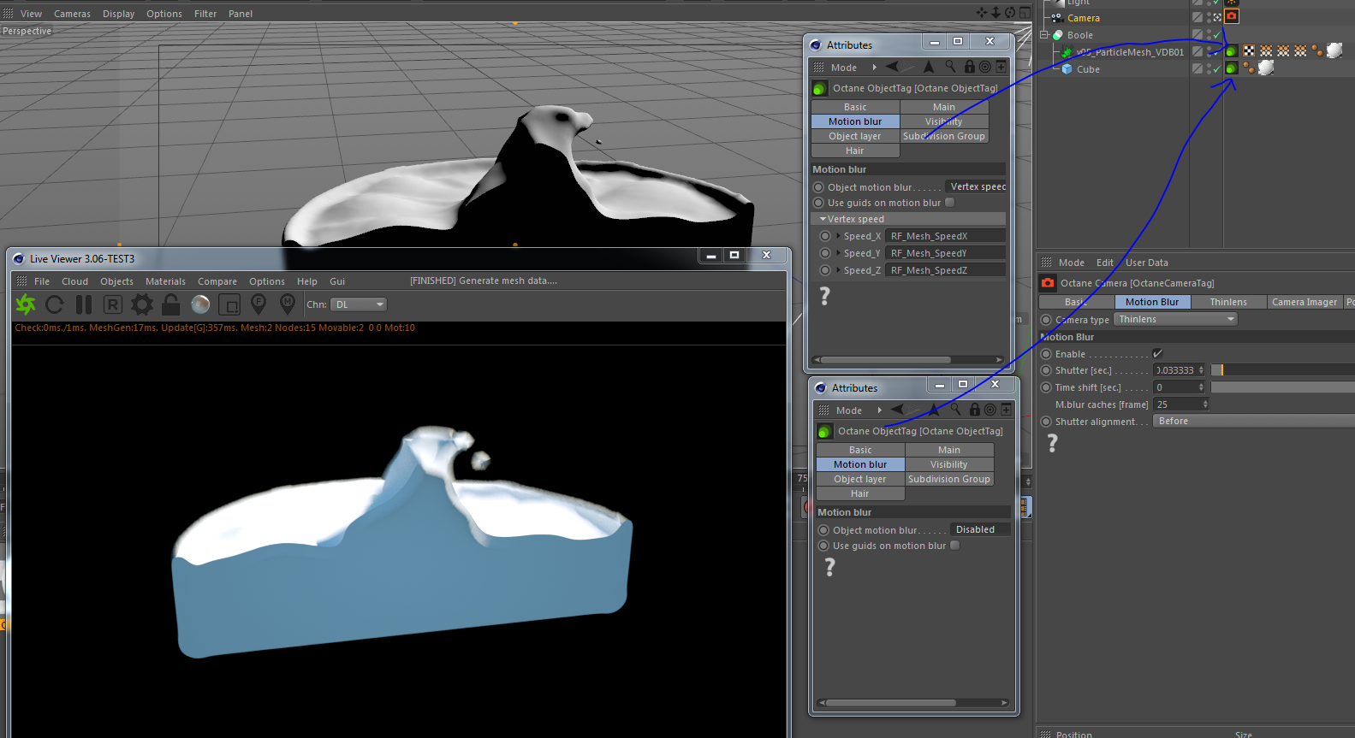Open Live Viewer File menu
The width and height of the screenshot is (1355, 738).
coord(42,281)
